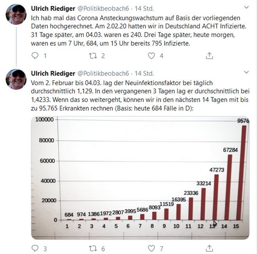The image size is (257, 254).
Task: Open Ulrich Riediger name link in second tweet
Action: point(53,74)
